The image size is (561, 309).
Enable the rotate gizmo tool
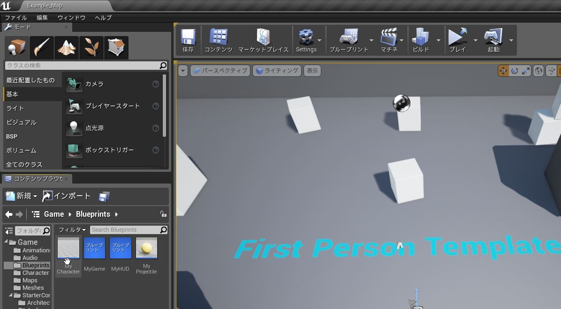[515, 71]
